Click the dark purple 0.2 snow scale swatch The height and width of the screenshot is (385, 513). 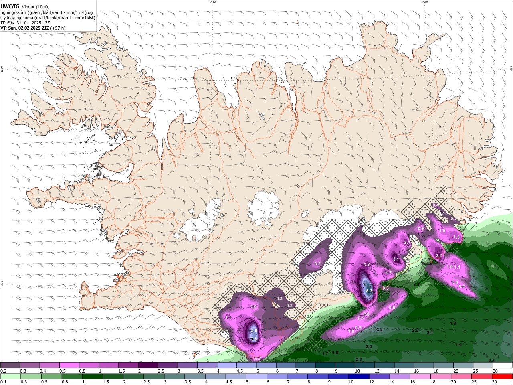10,365
